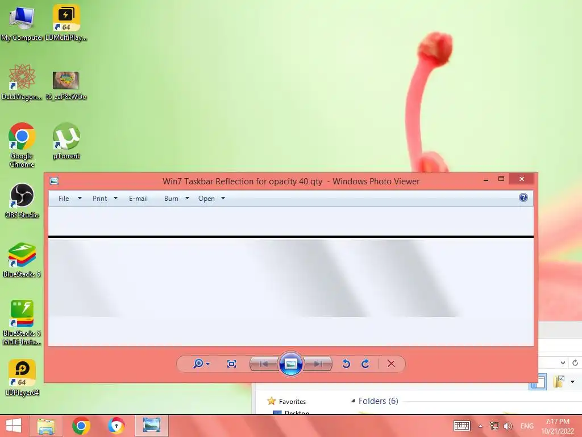
Task: Open the zoom dropdown arrow next to magnifier
Action: coord(208,364)
